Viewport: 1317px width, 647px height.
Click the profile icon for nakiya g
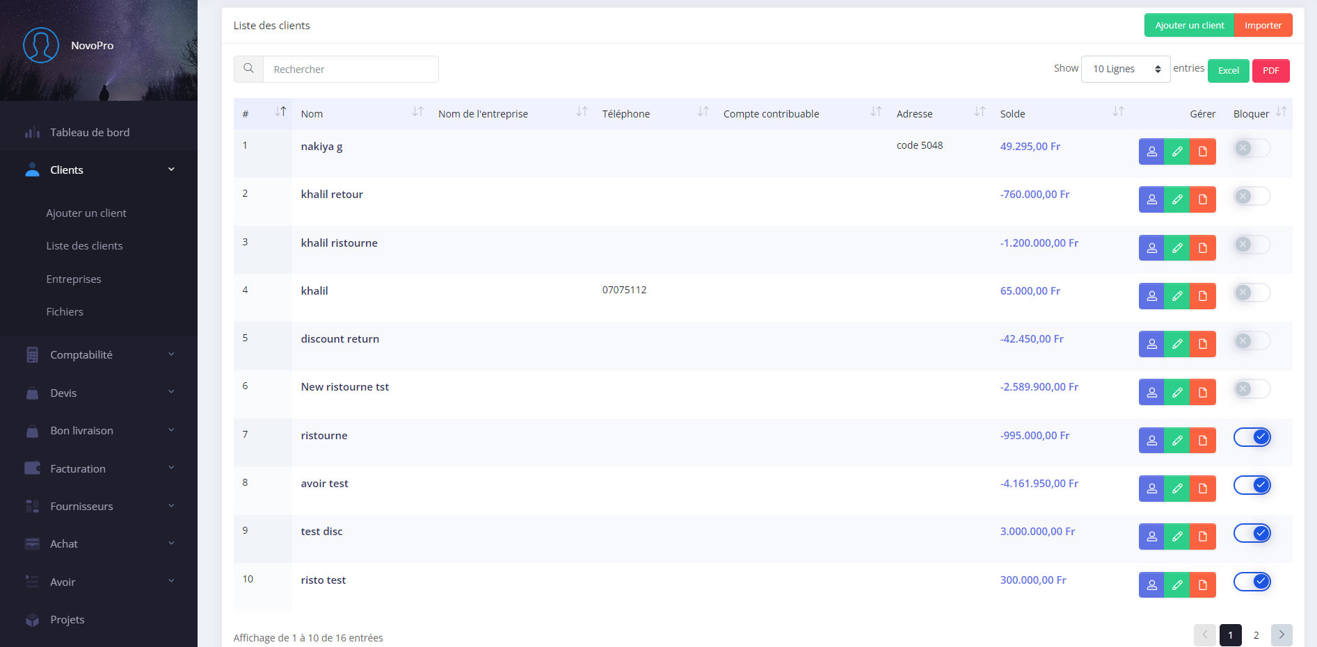point(1151,151)
